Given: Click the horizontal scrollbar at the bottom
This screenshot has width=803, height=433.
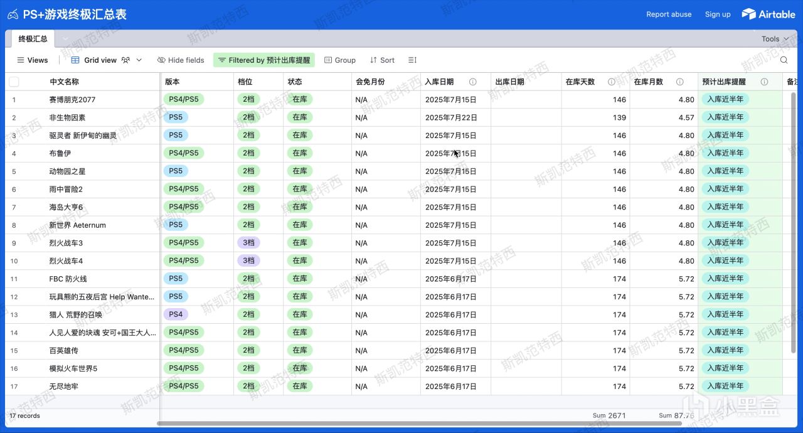Looking at the screenshot, I should click(x=419, y=424).
